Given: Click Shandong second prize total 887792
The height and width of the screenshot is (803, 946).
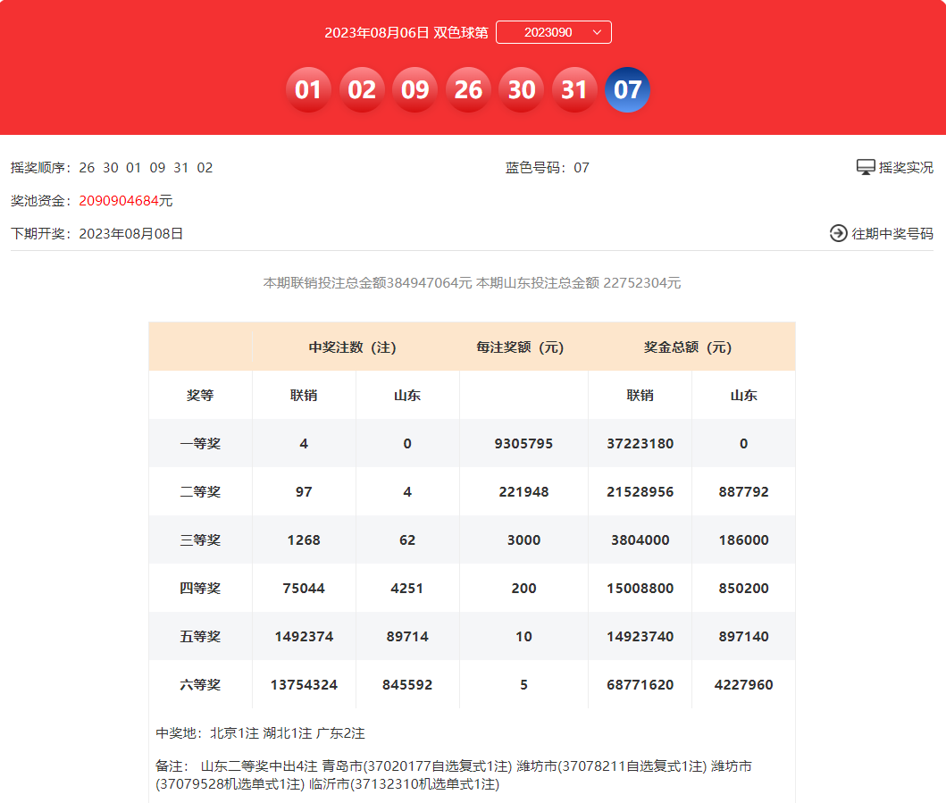Looking at the screenshot, I should [x=744, y=491].
